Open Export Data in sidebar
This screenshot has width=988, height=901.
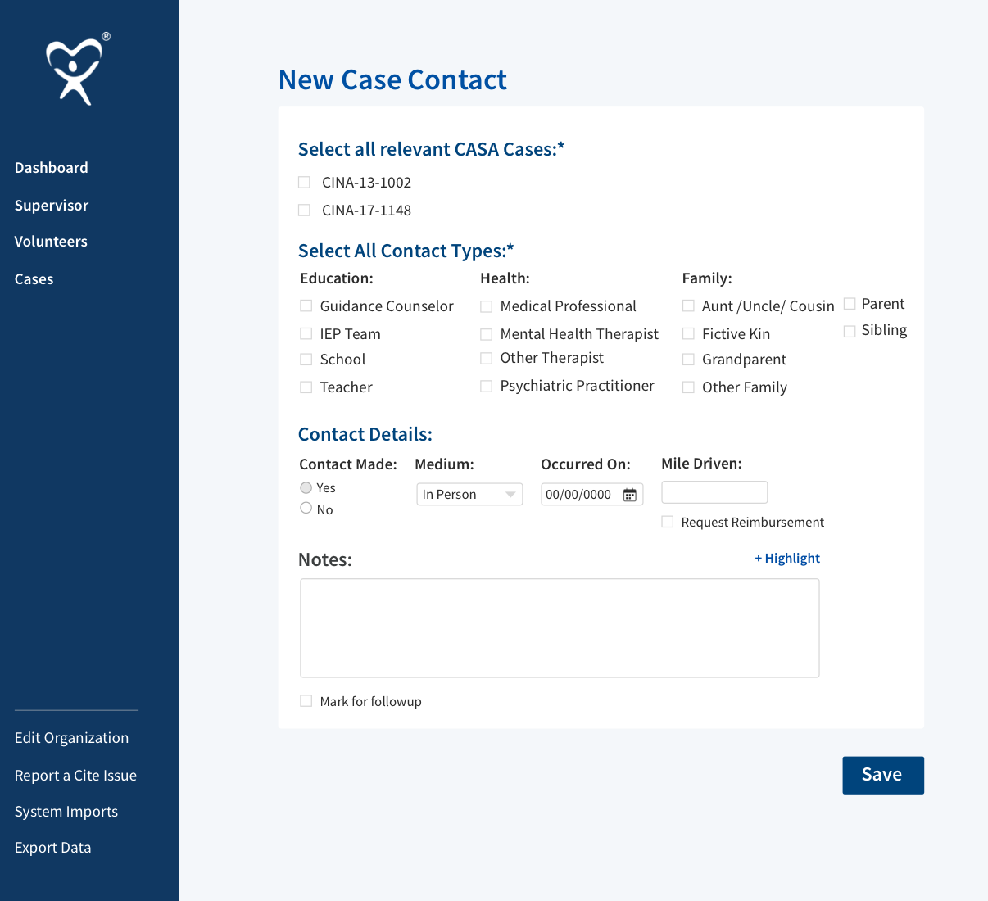pos(53,847)
